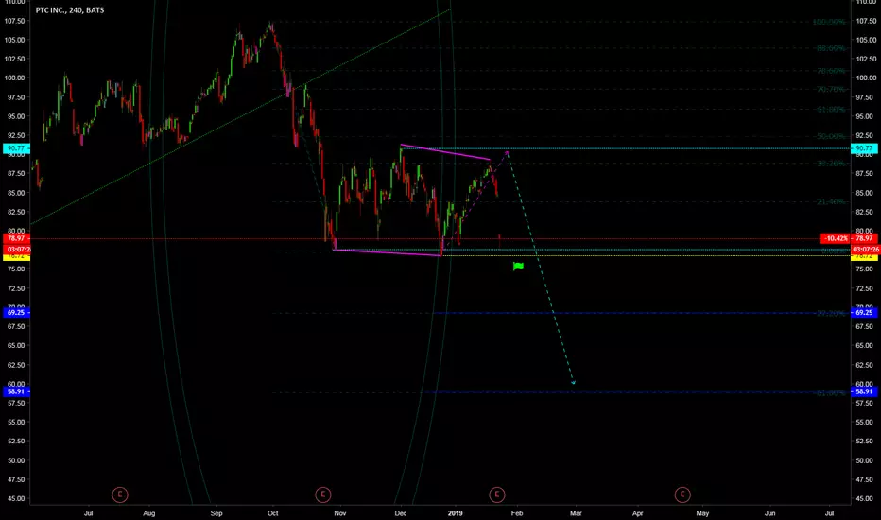Click the earnings 'E' marker between 2019 and Feb
Viewport: 881px width, 520px height.
point(496,494)
